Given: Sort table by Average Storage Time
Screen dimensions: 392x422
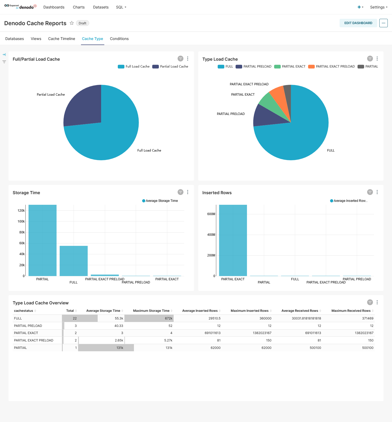Looking at the screenshot, I should point(105,311).
